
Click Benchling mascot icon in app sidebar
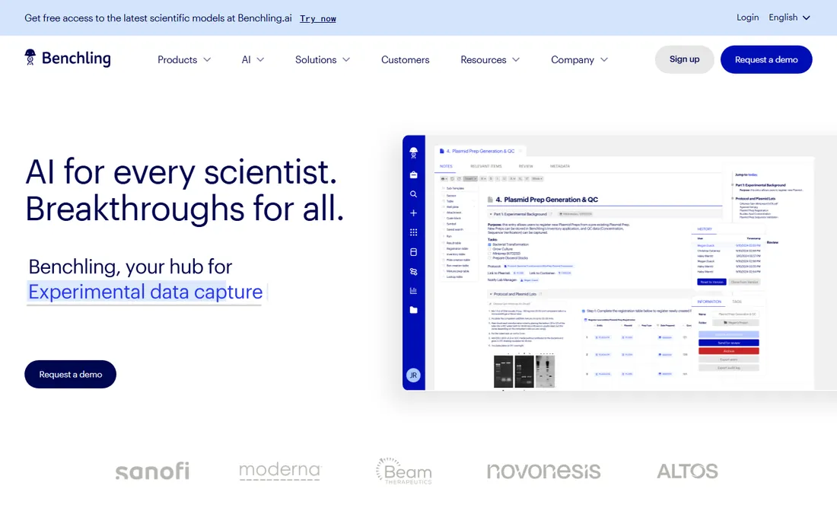click(x=413, y=153)
